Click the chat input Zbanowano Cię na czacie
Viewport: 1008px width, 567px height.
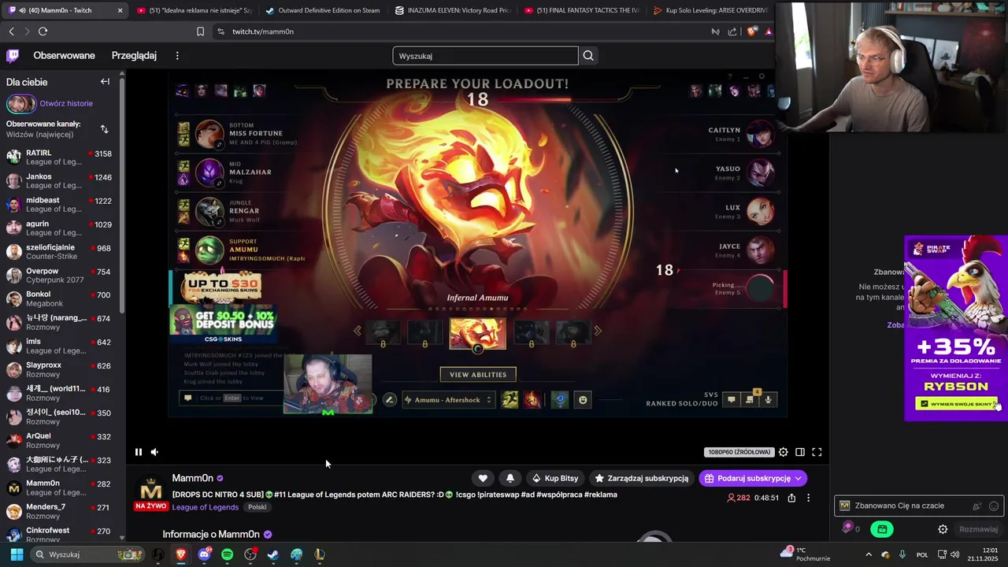(x=918, y=506)
